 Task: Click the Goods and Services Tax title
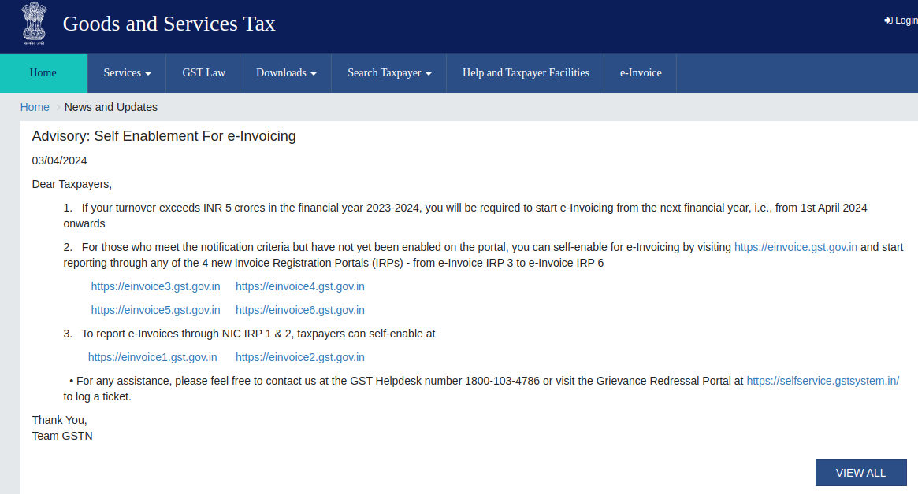tap(169, 24)
